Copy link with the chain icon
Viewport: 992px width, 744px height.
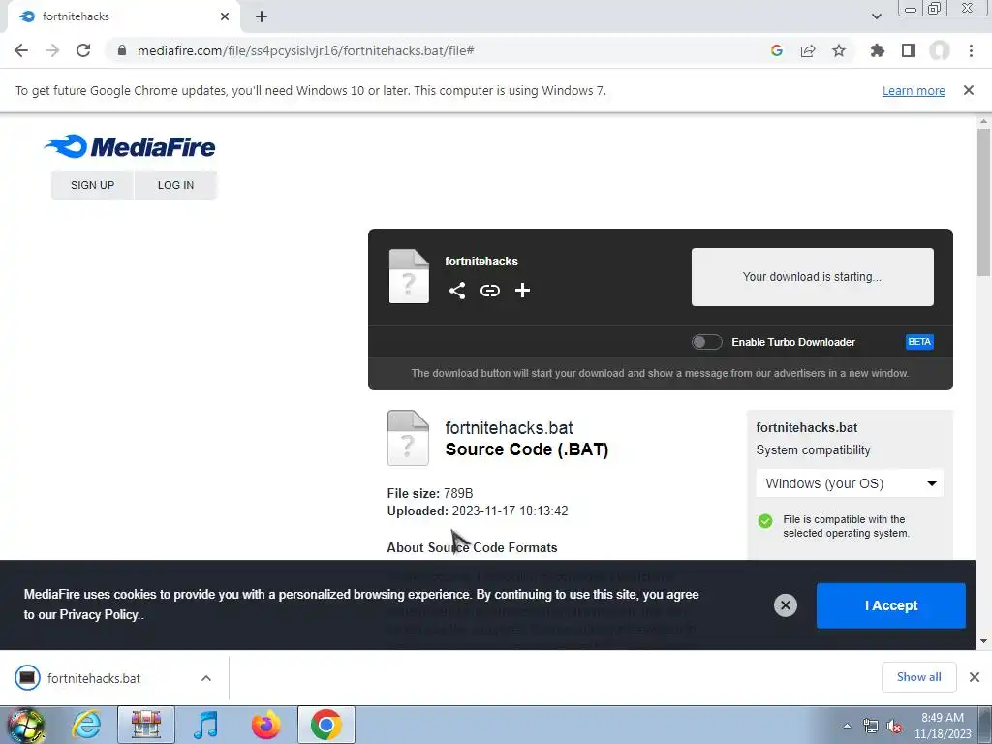(x=489, y=291)
